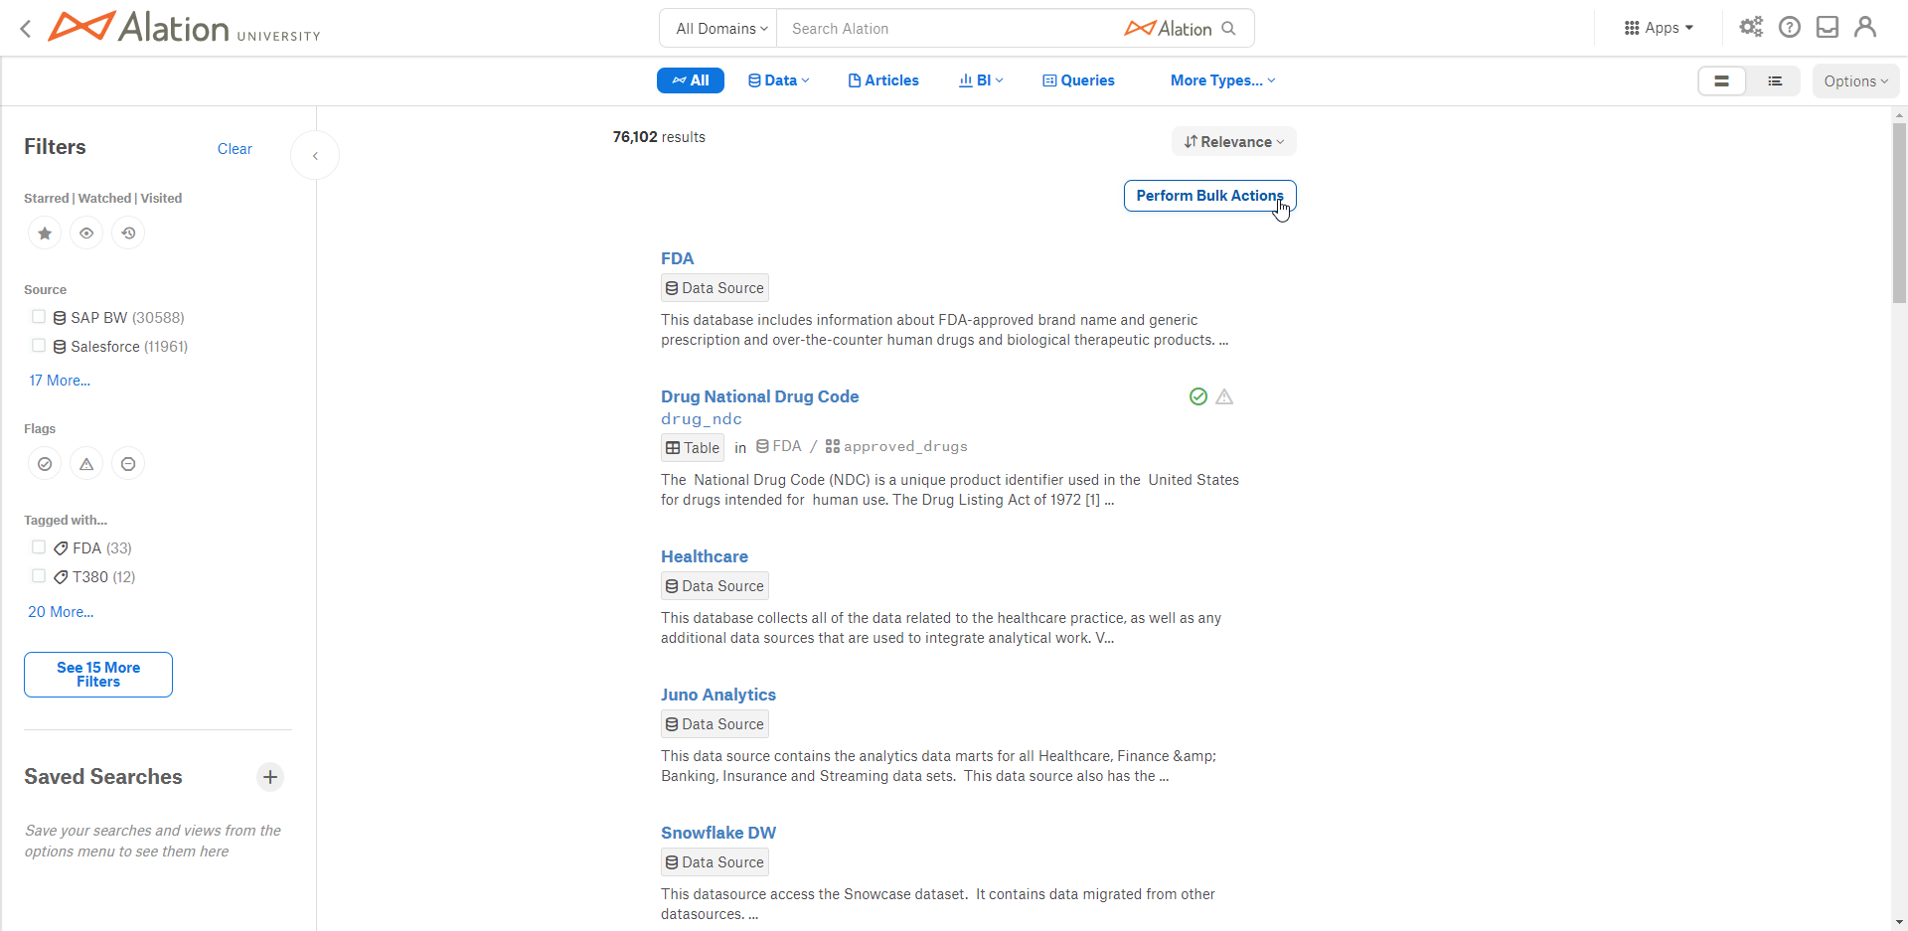Open the All Domains dropdown
Screen dimensions: 1908x931
point(721,29)
